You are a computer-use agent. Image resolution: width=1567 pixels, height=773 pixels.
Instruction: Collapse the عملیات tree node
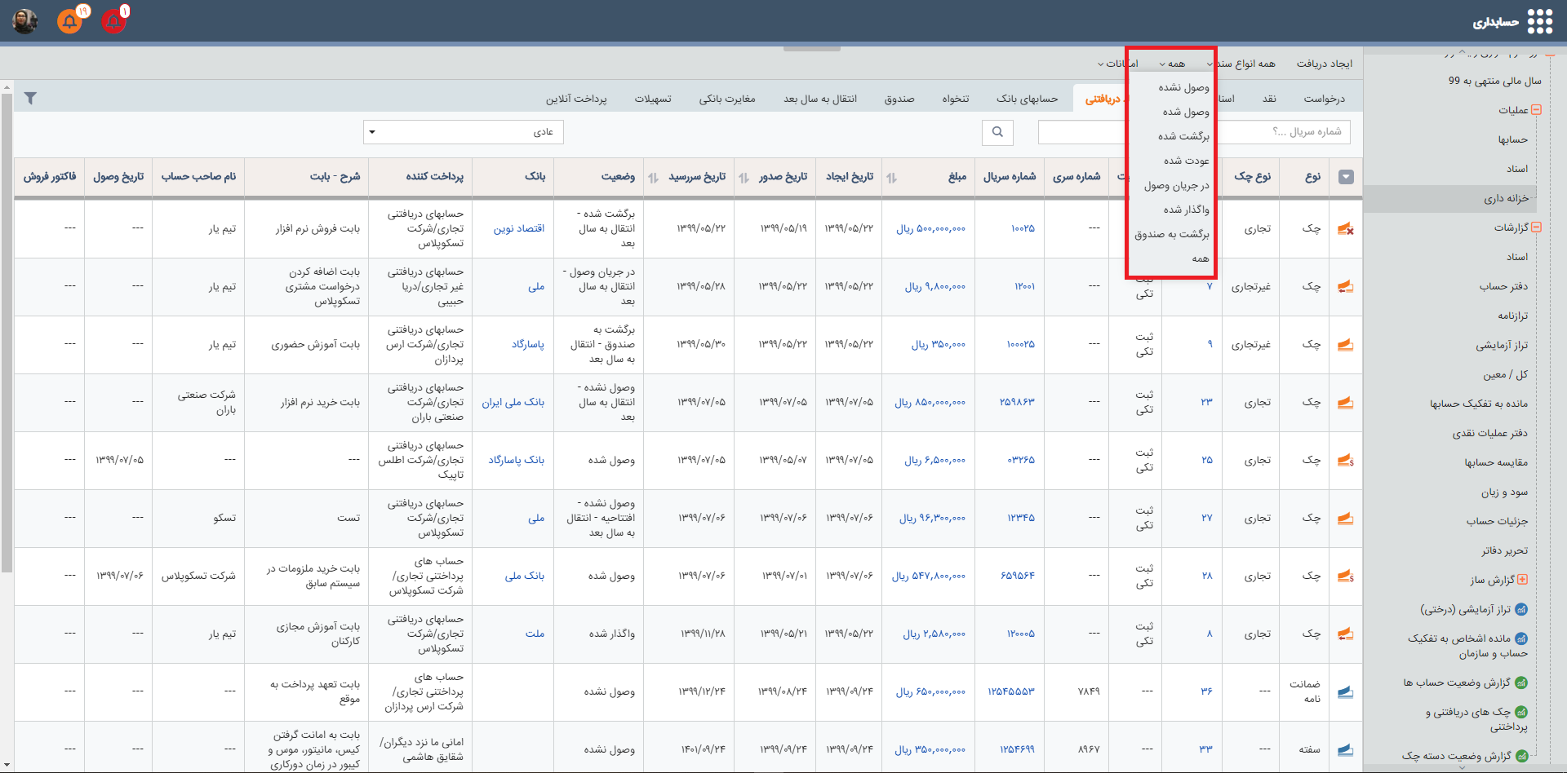[x=1537, y=110]
